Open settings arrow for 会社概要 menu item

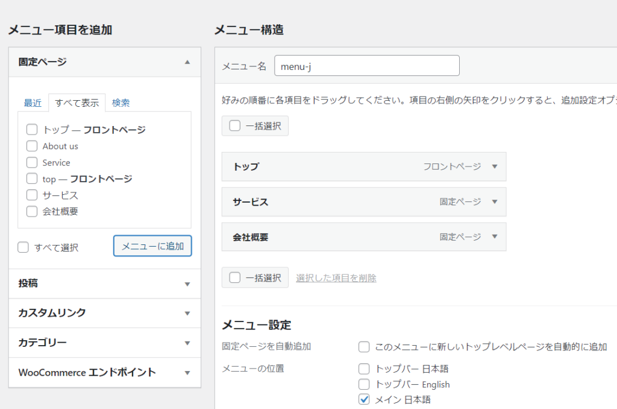pos(495,237)
